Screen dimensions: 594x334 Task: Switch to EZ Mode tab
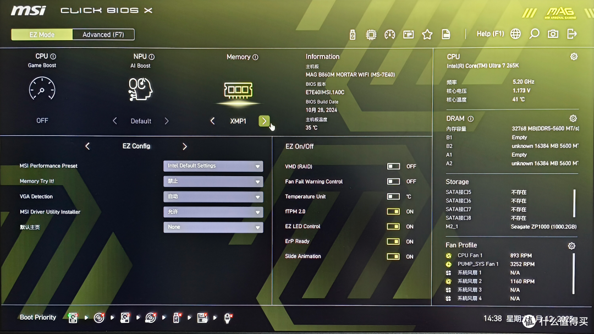point(42,35)
